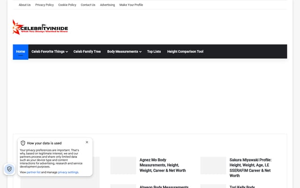
Task: Open the partner list link
Action: [33, 172]
